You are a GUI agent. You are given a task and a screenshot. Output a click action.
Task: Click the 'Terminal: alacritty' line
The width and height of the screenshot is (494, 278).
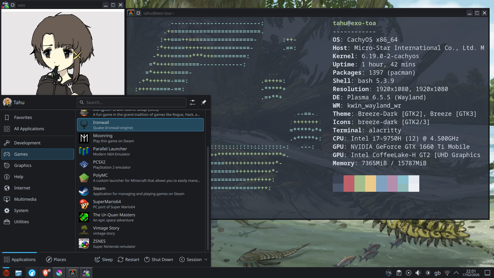[367, 130]
